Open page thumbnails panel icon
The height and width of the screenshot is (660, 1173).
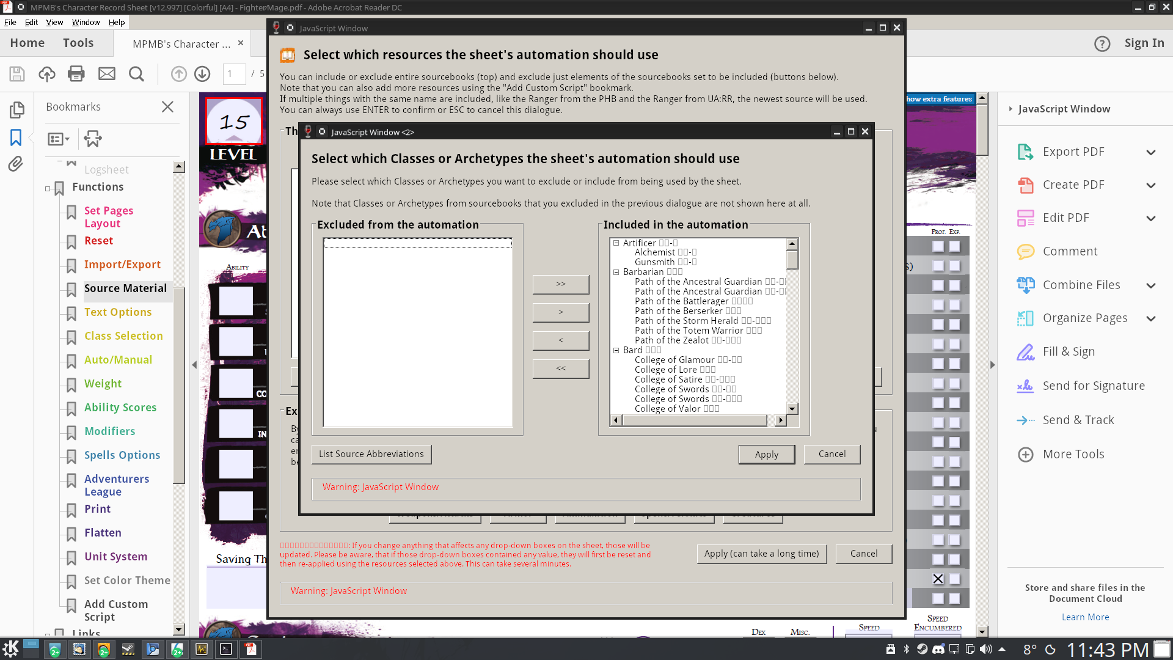click(x=16, y=110)
